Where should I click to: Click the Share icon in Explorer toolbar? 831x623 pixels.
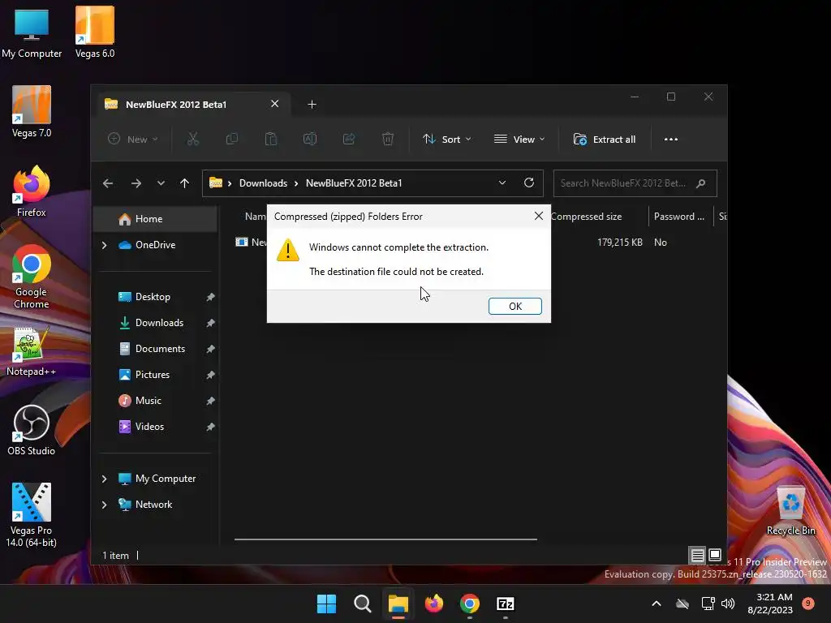tap(349, 140)
